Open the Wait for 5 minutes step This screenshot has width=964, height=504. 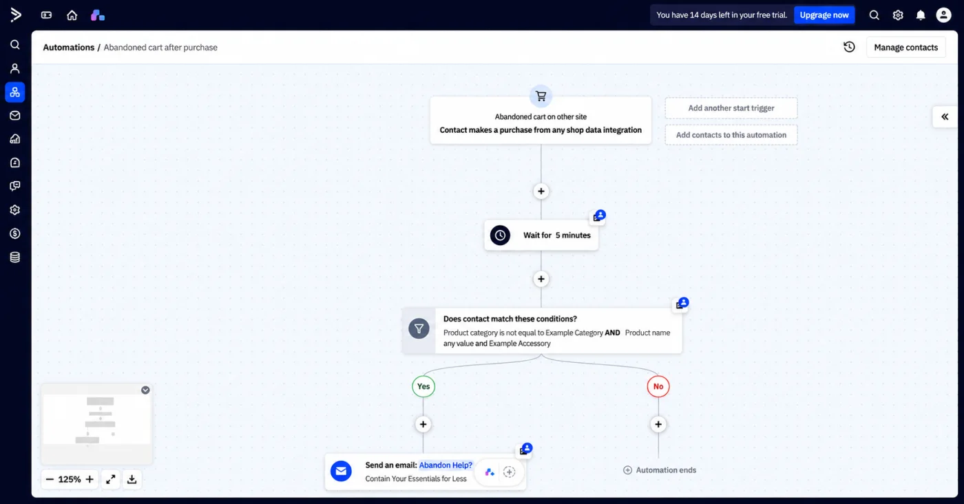(541, 235)
